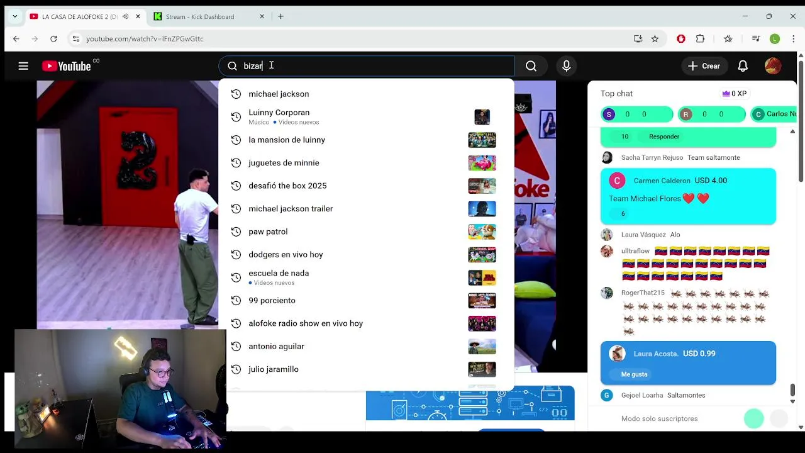The width and height of the screenshot is (805, 453).
Task: Click into the search box containing bizar
Action: (367, 66)
